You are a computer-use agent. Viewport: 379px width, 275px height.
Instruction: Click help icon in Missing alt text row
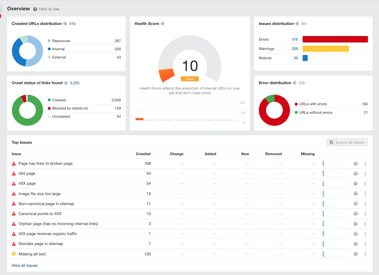[x=355, y=254]
